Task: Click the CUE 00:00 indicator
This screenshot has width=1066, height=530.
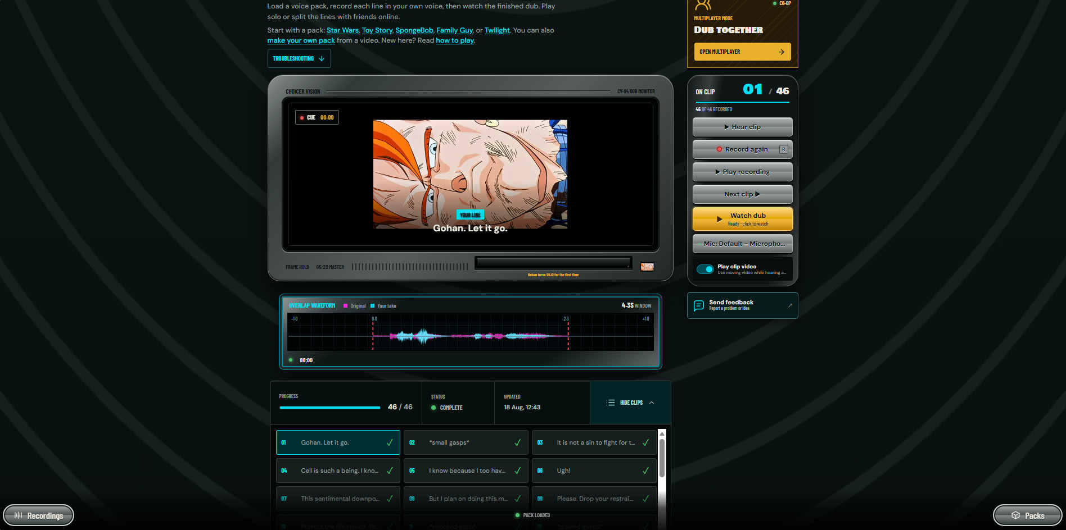Action: (x=317, y=117)
